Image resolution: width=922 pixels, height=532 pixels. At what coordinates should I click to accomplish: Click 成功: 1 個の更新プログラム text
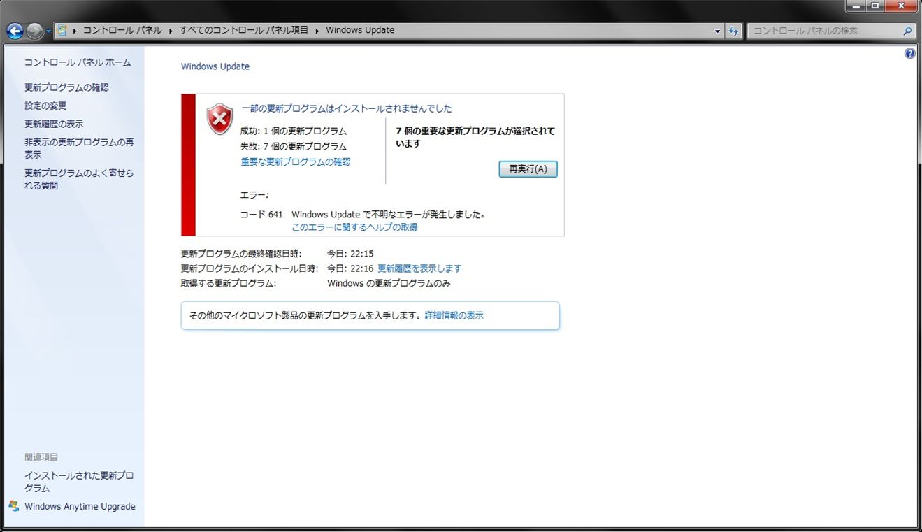pos(293,131)
